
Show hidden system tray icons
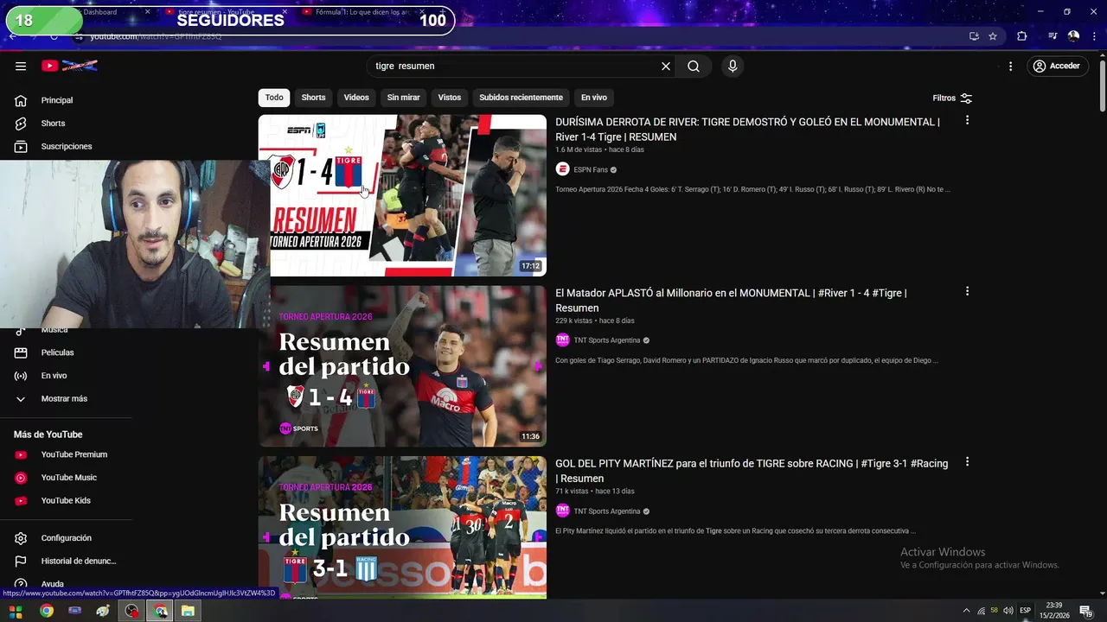(967, 611)
